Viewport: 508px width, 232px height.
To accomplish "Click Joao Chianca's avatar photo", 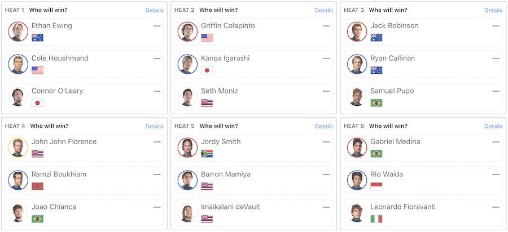I will (18, 213).
